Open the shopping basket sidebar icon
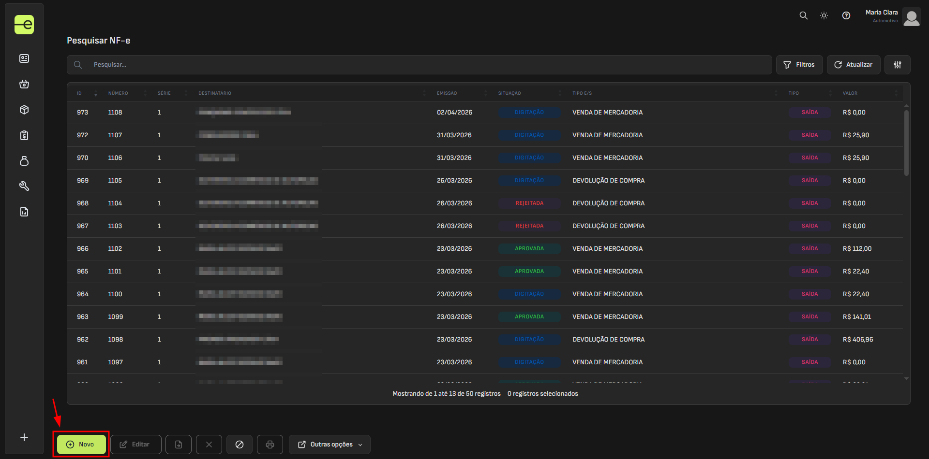The width and height of the screenshot is (929, 459). click(24, 84)
